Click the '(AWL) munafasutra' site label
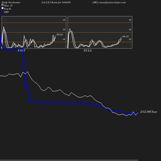Viewport: 161px width, 161px height. (109, 3)
